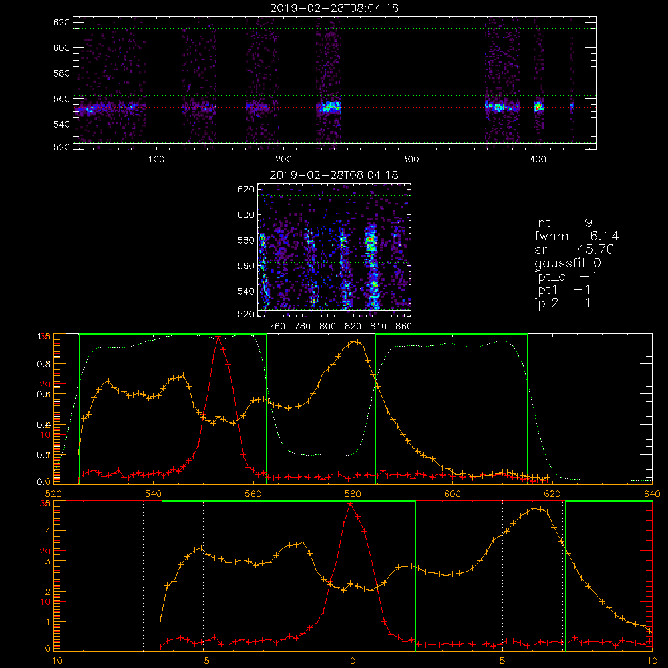The height and width of the screenshot is (668, 668).
Task: Click the '640' x-axis tick label
Action: (652, 494)
